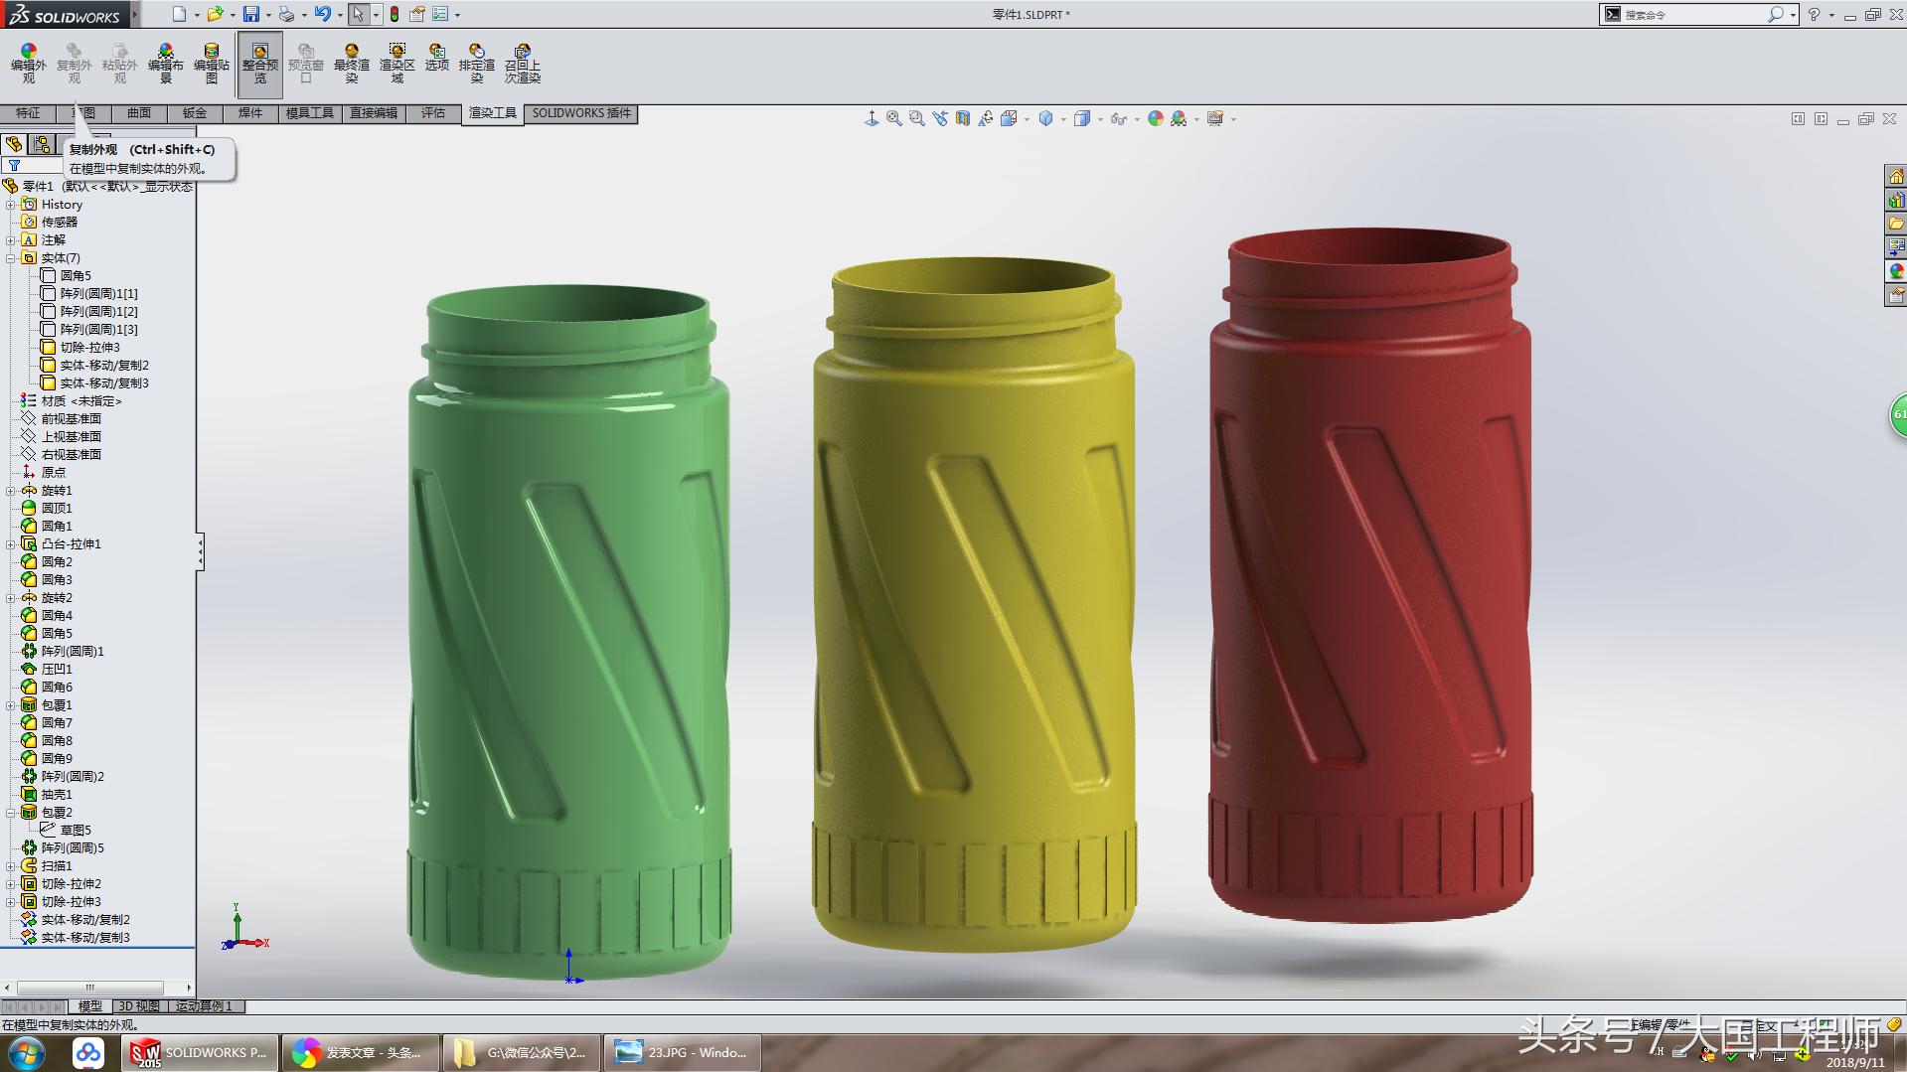The width and height of the screenshot is (1907, 1072).
Task: Open the Edit Scene tool (编辑布景)
Action: click(x=165, y=62)
